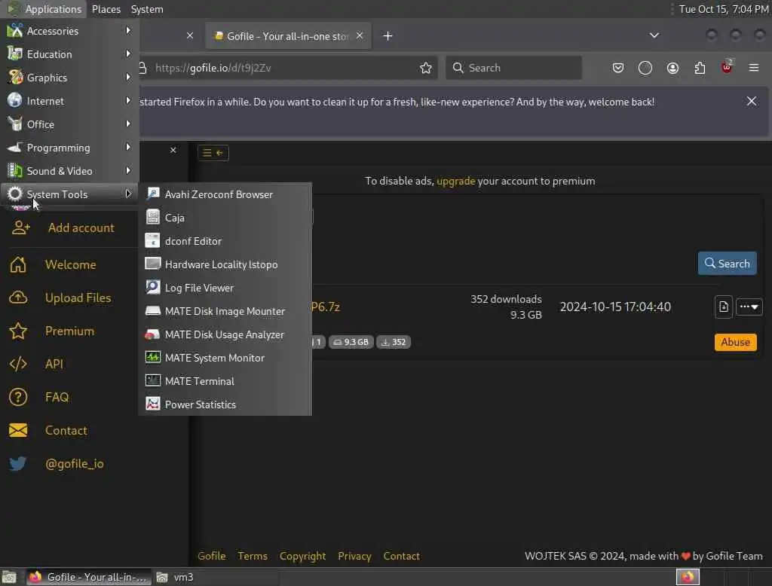Expand the Graphics submenu
Viewport: 772px width, 586px height.
click(x=69, y=78)
